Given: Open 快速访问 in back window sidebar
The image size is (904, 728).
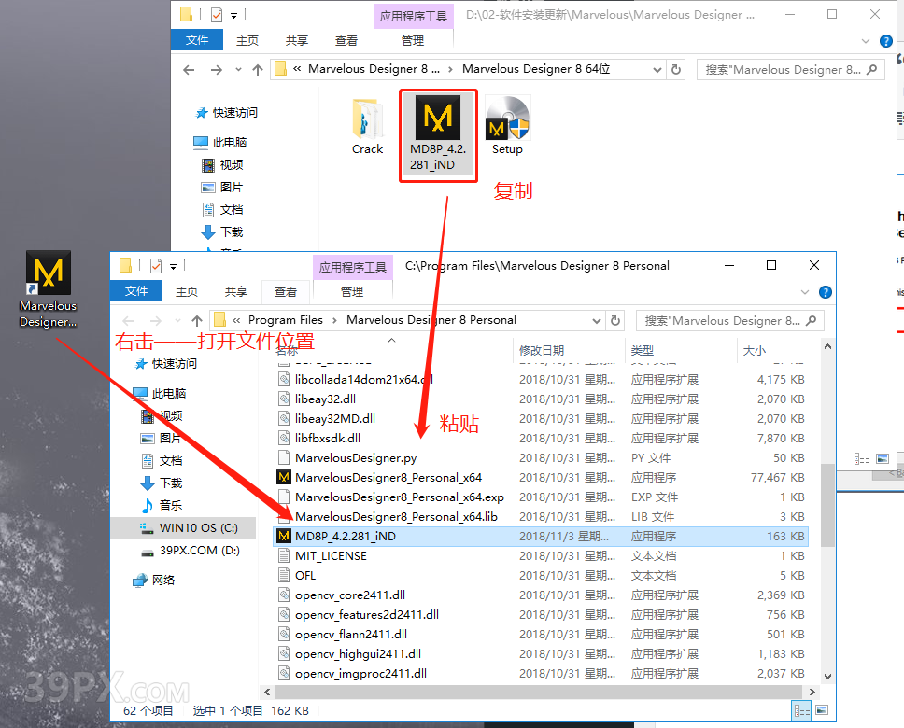Looking at the screenshot, I should (x=227, y=112).
